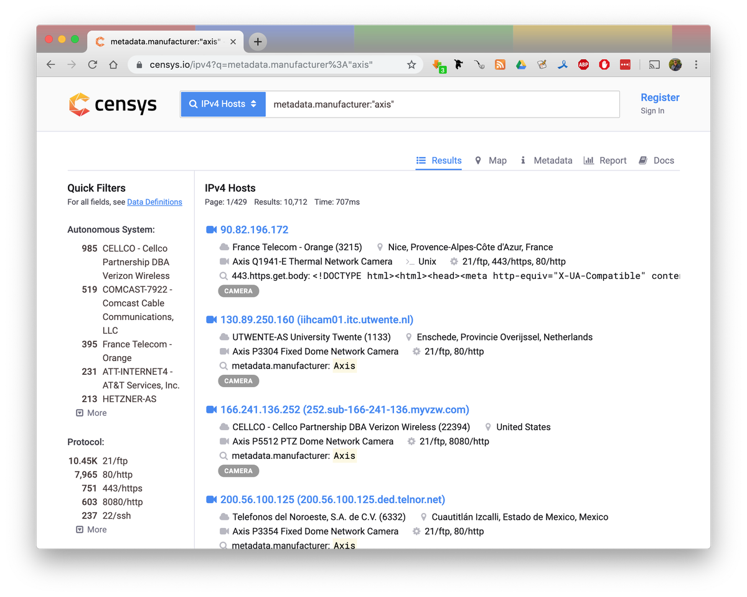The height and width of the screenshot is (597, 747).
Task: Click the browser address bar URL
Action: coord(261,65)
